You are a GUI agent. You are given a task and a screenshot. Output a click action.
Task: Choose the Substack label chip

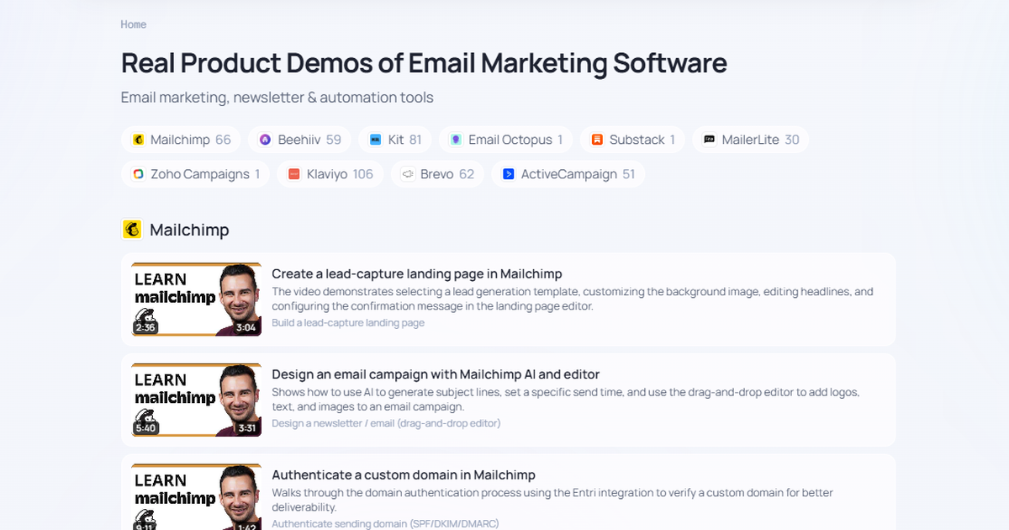[x=637, y=140]
